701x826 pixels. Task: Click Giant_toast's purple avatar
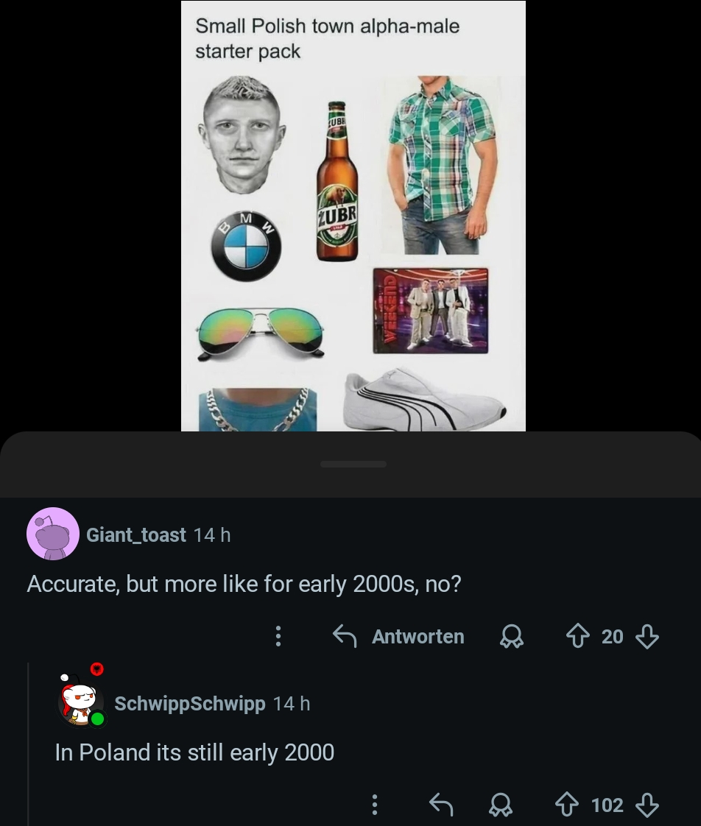click(53, 534)
